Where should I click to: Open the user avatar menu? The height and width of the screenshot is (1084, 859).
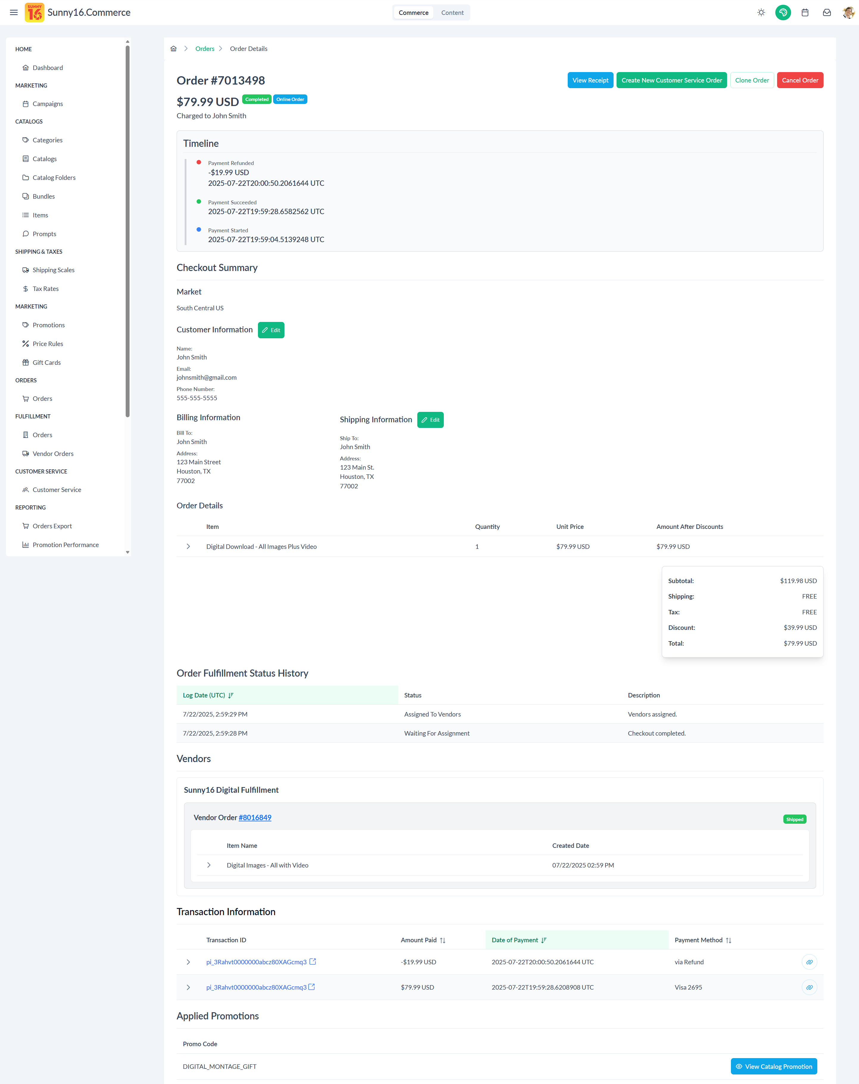(848, 13)
